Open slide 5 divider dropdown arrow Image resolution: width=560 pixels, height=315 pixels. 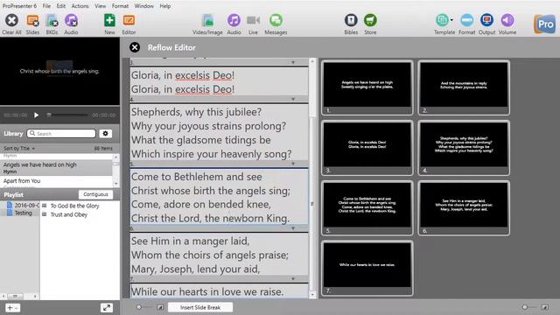pyautogui.click(x=293, y=164)
